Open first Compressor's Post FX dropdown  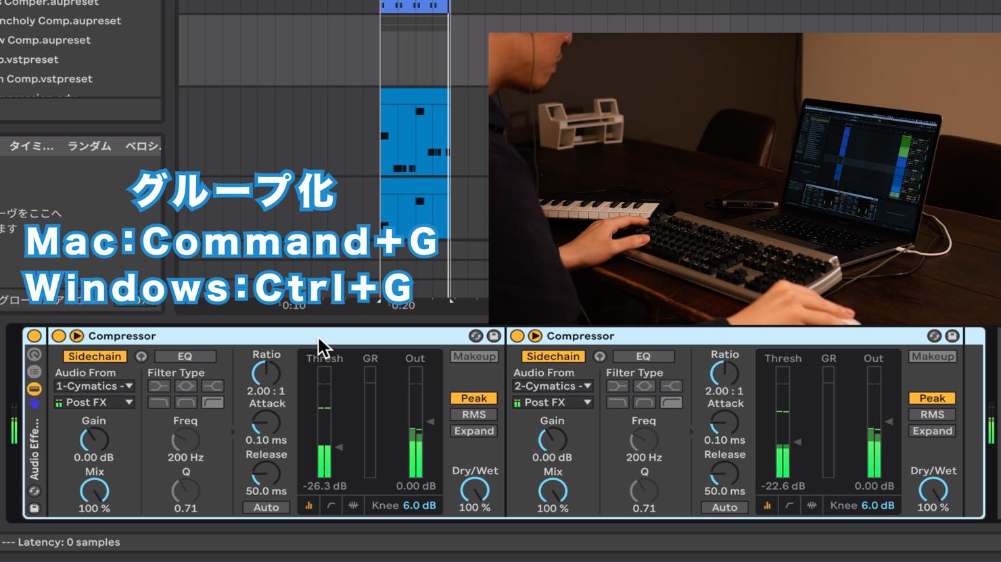(95, 402)
